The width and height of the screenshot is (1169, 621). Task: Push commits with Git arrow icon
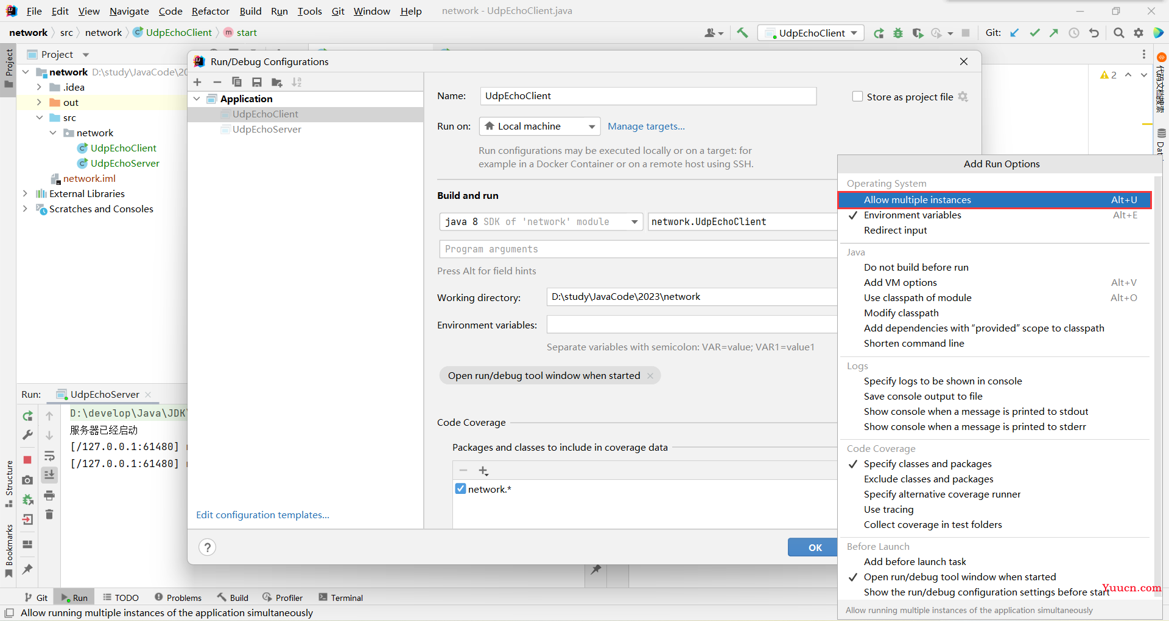click(1054, 33)
